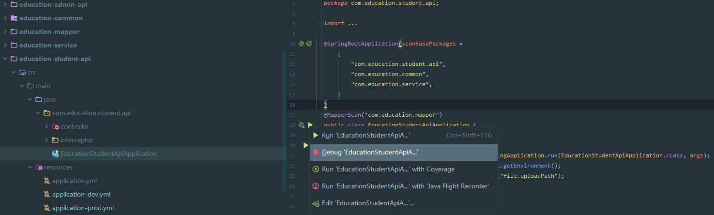This screenshot has height=215, width=714.
Task: Click the application-dev.yml file icon
Action: point(47,194)
